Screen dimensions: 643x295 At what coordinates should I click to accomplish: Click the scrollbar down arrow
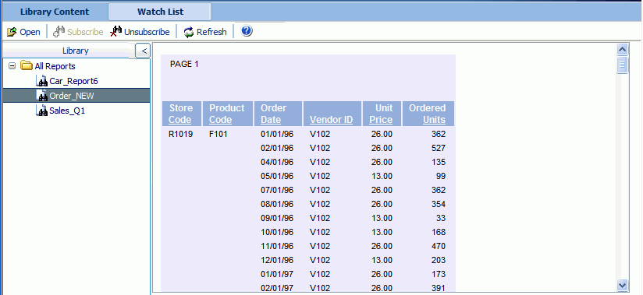point(623,285)
